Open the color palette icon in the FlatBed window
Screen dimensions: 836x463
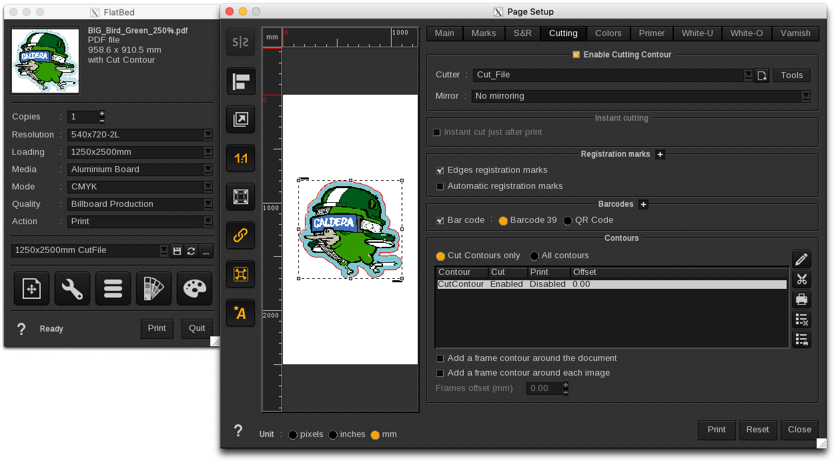point(194,288)
